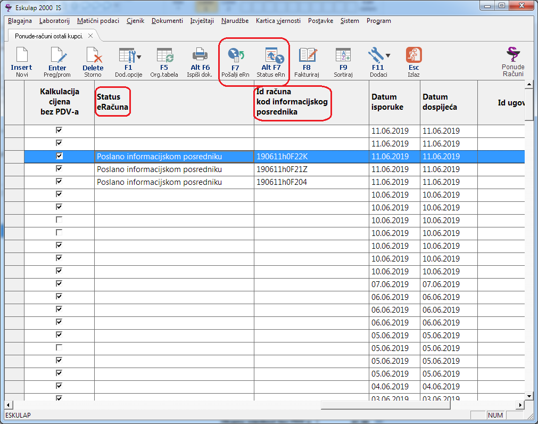Open the Sistem menu
Viewport: 538px width, 424px height.
pos(350,21)
